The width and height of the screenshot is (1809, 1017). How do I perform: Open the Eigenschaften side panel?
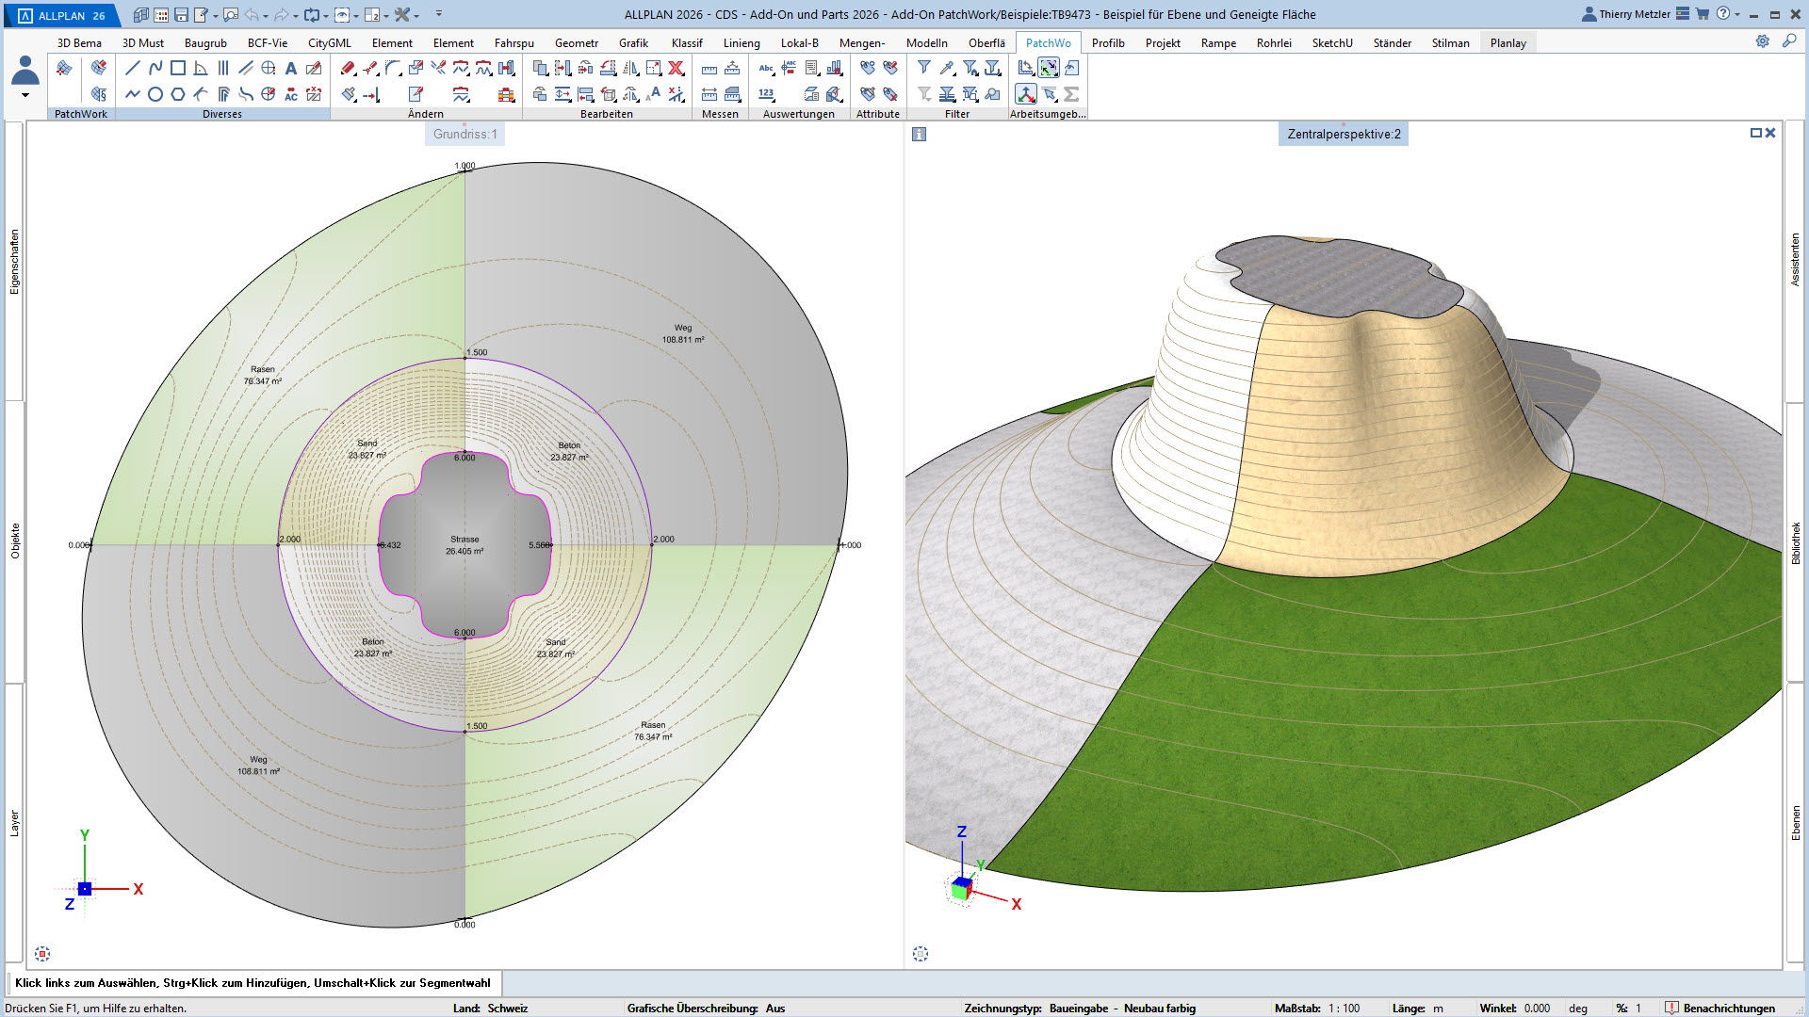click(14, 262)
